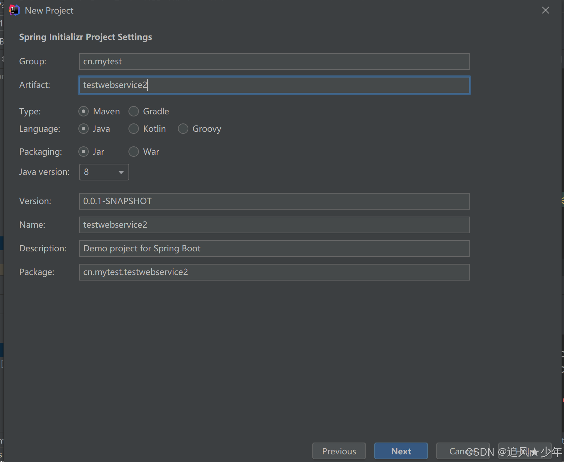
Task: Click the Description label
Action: tap(43, 248)
